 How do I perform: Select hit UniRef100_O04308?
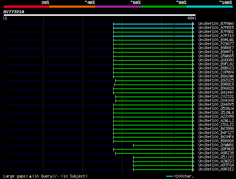216,101
